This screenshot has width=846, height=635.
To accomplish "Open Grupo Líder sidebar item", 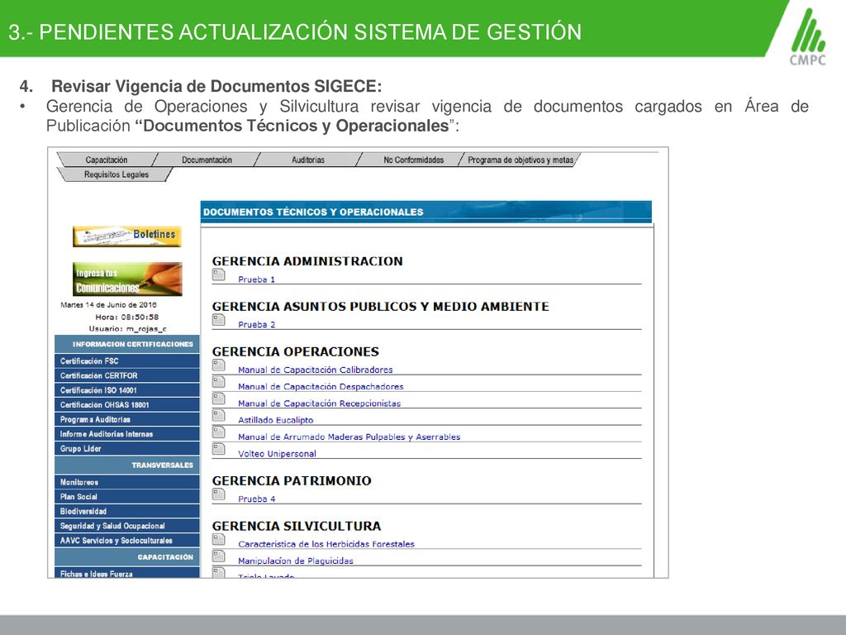I will coord(126,448).
